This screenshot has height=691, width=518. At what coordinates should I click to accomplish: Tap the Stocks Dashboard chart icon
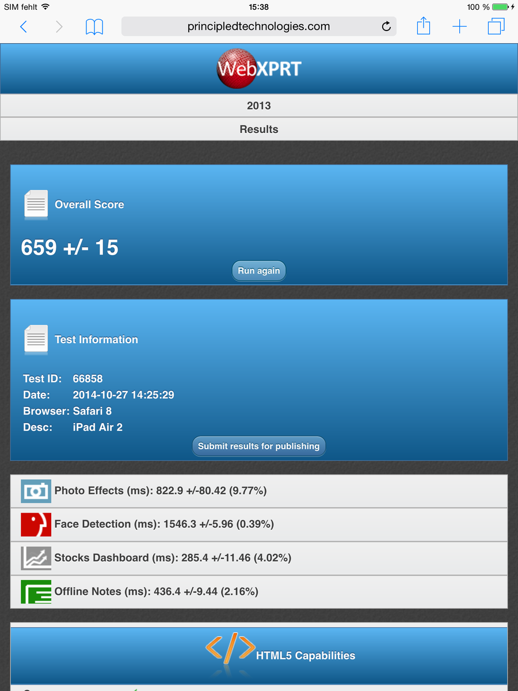pyautogui.click(x=36, y=558)
